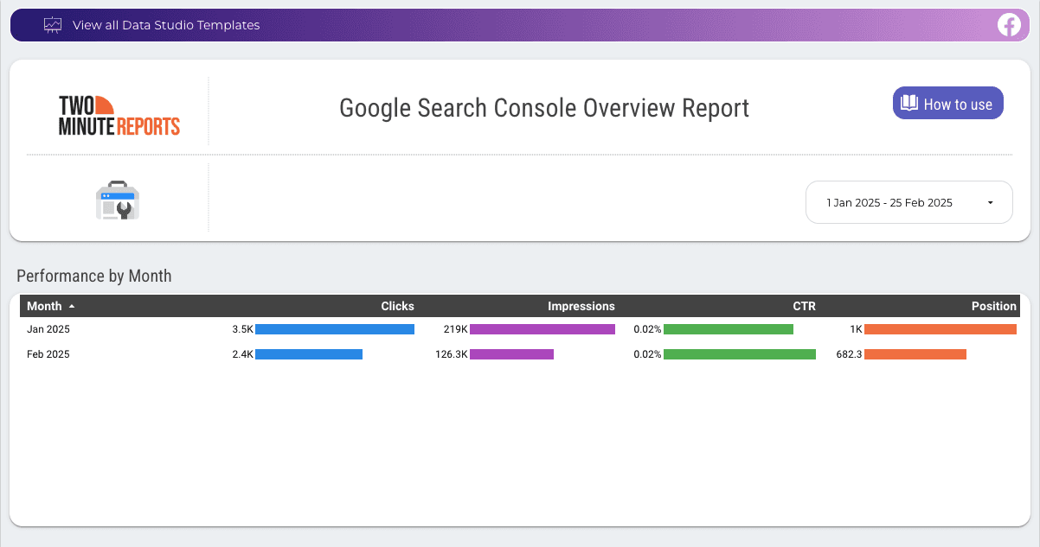Click the 219K impressions value
The width and height of the screenshot is (1040, 547).
point(455,329)
